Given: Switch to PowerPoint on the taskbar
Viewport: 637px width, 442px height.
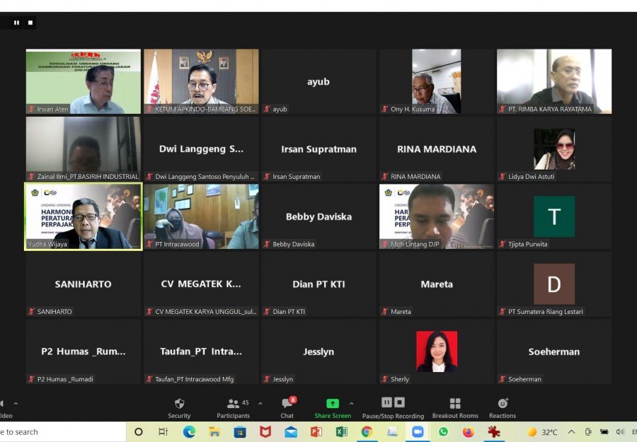Looking at the screenshot, I should tap(316, 432).
